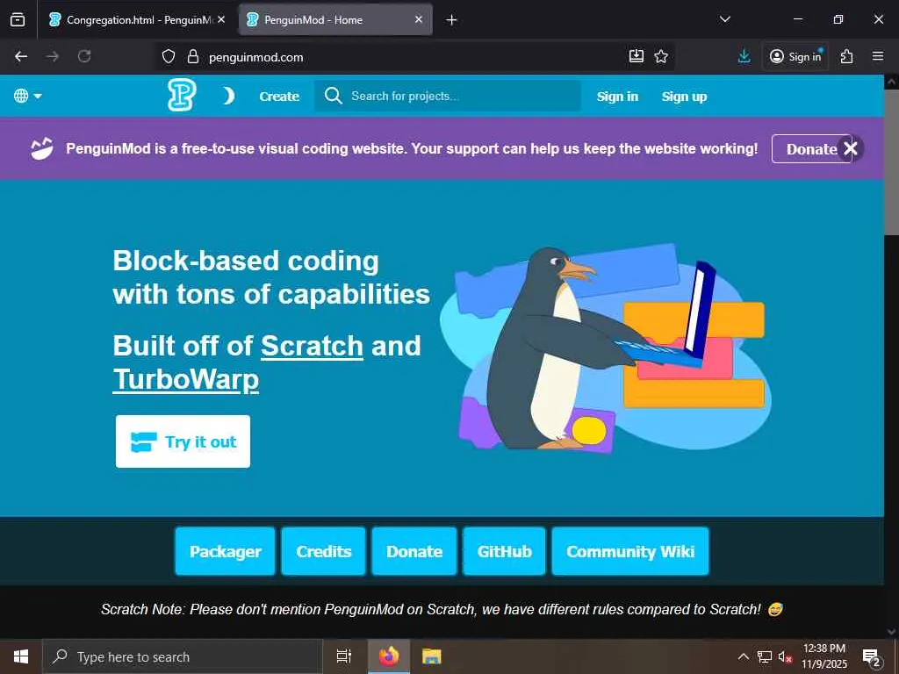Follow the TurboWarp hyperlink
Image resolution: width=899 pixels, height=674 pixels.
[x=186, y=379]
